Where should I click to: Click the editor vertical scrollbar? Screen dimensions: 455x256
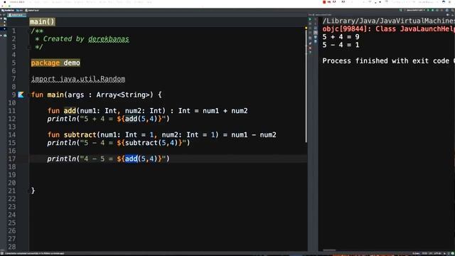(x=306, y=87)
